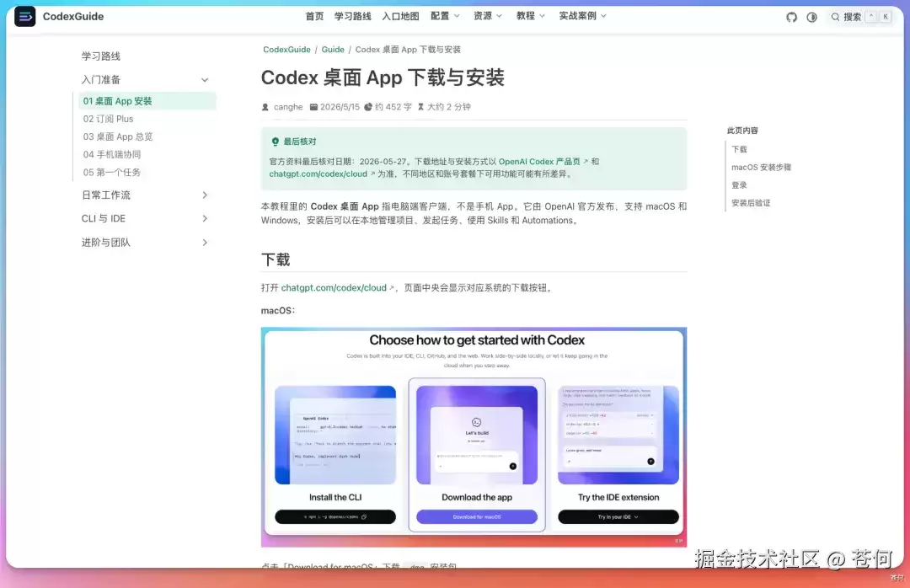The image size is (910, 588).
Task: Toggle the dark/light theme icon
Action: pos(812,18)
